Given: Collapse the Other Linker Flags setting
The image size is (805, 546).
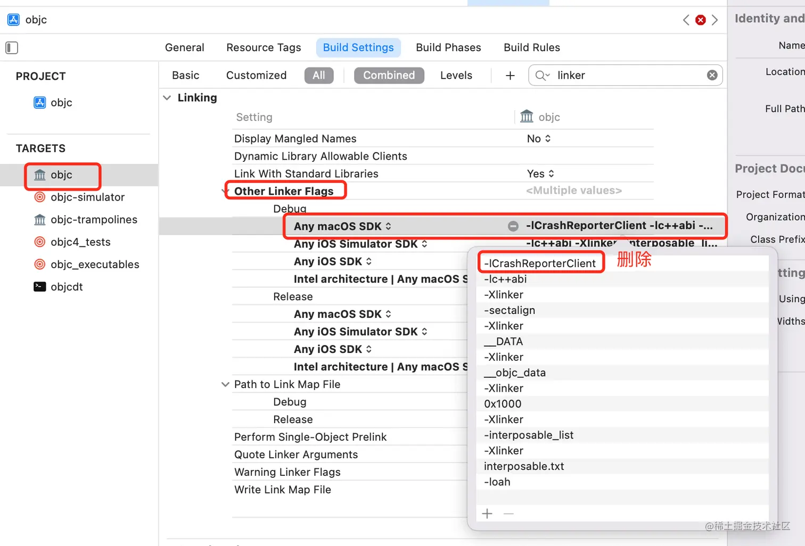Looking at the screenshot, I should pyautogui.click(x=226, y=191).
